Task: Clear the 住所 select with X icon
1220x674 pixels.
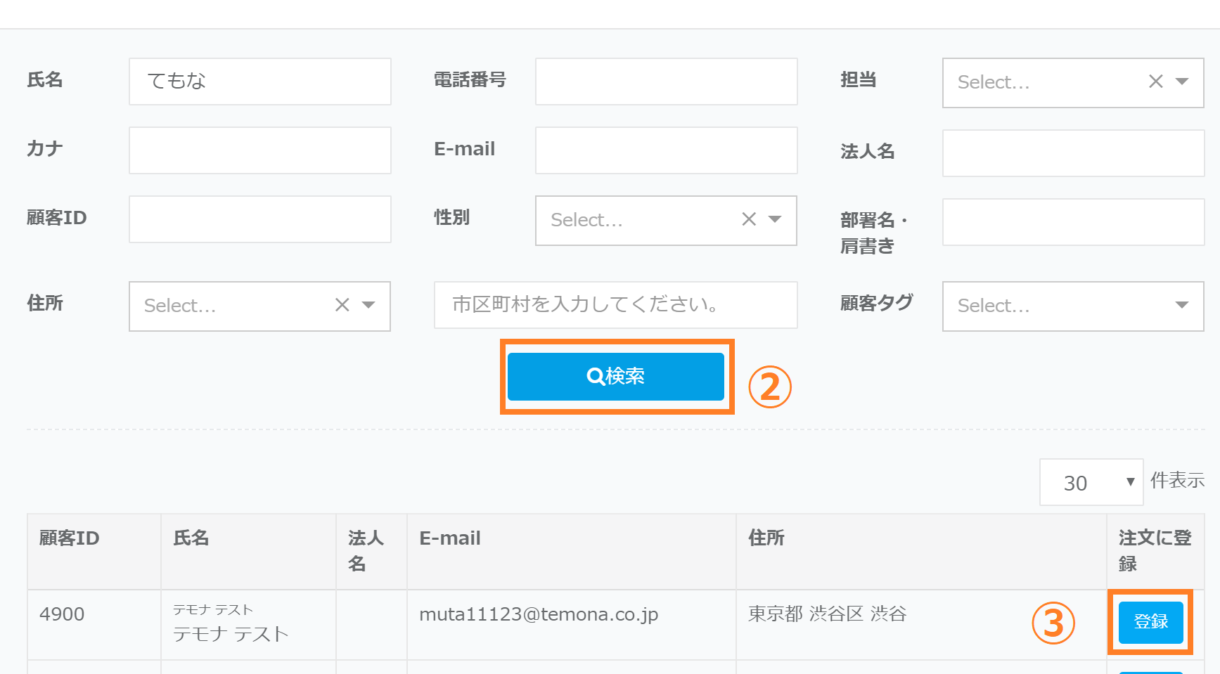Action: [x=342, y=305]
